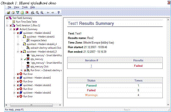Open the Tools menu
This screenshot has height=112, width=171.
coord(25,7)
